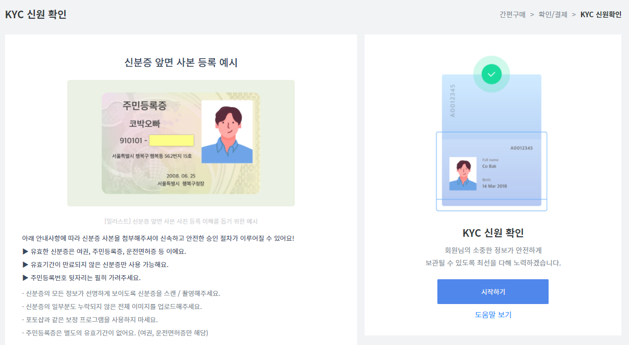Screen dimensions: 629x345
Task: Click the 신분증 앞면 사본 등록 예시 heading
Action: pyautogui.click(x=181, y=63)
